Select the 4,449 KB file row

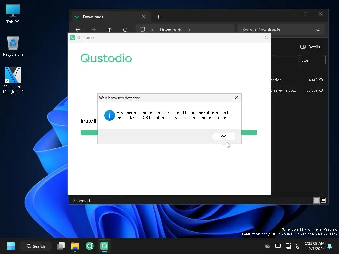[298, 80]
